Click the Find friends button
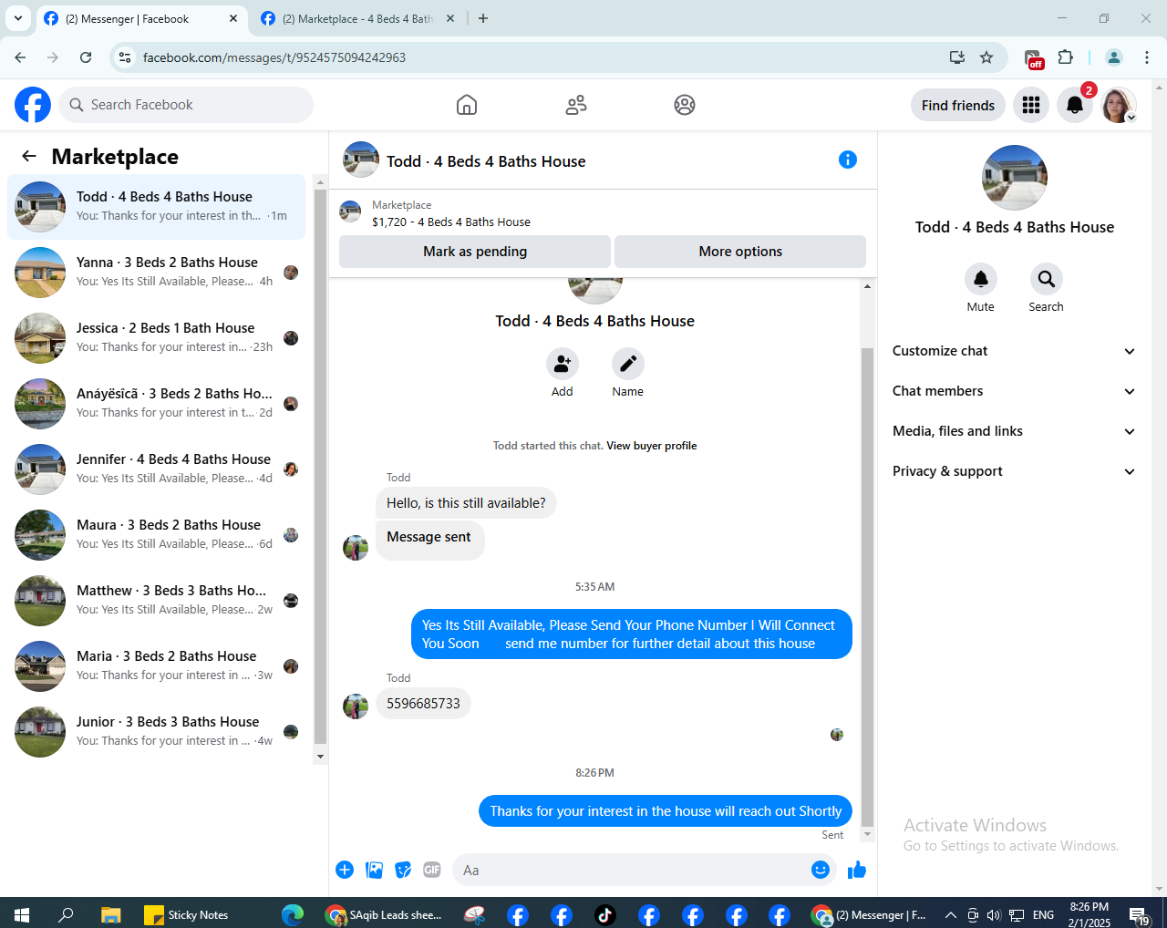This screenshot has height=928, width=1167. [958, 105]
